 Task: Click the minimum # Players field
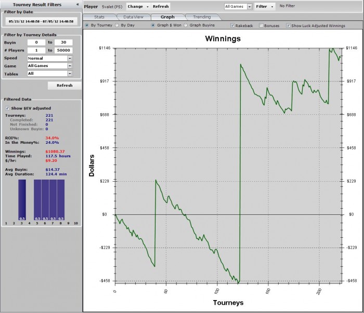(x=36, y=50)
